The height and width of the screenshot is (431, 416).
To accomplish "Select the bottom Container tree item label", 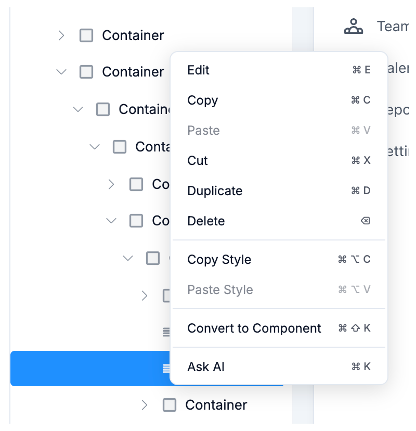I will click(x=216, y=405).
